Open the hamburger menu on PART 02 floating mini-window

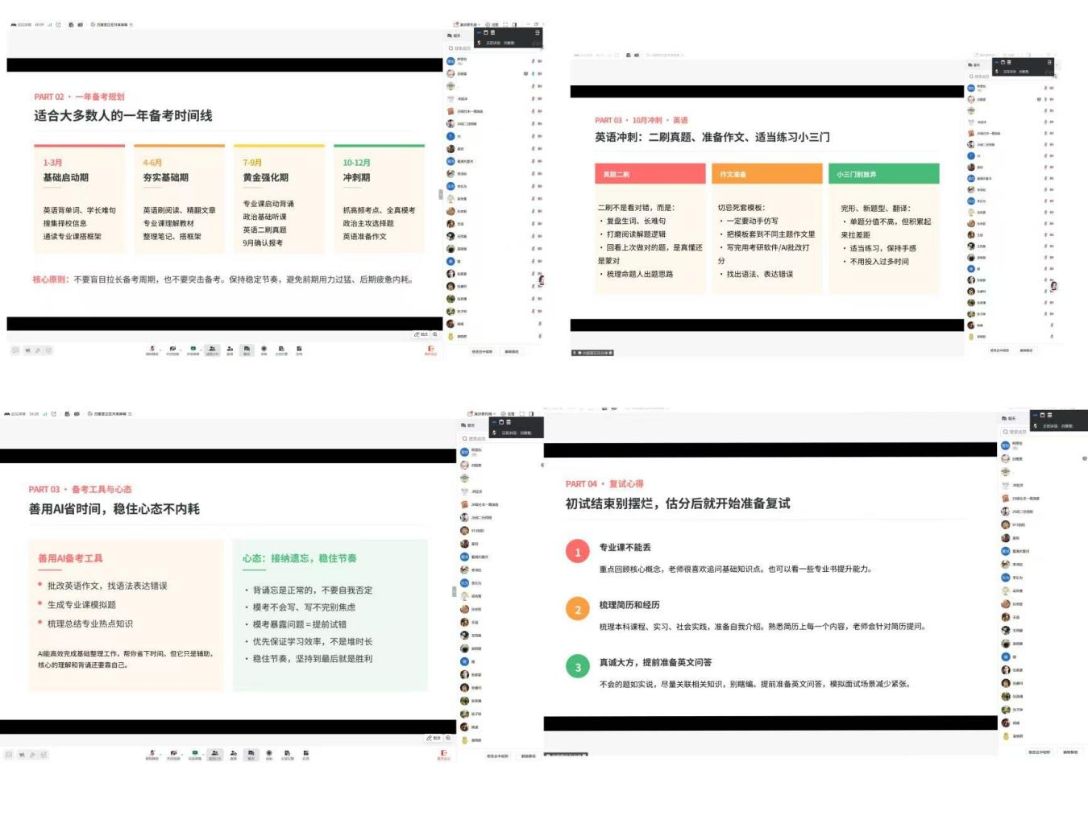point(537,33)
